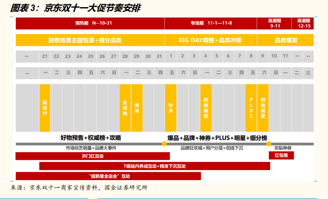Screen dimensions: 328x199
Task: Select the 消费场景主题包装+细分品类 yellow band
Action: click(90, 40)
